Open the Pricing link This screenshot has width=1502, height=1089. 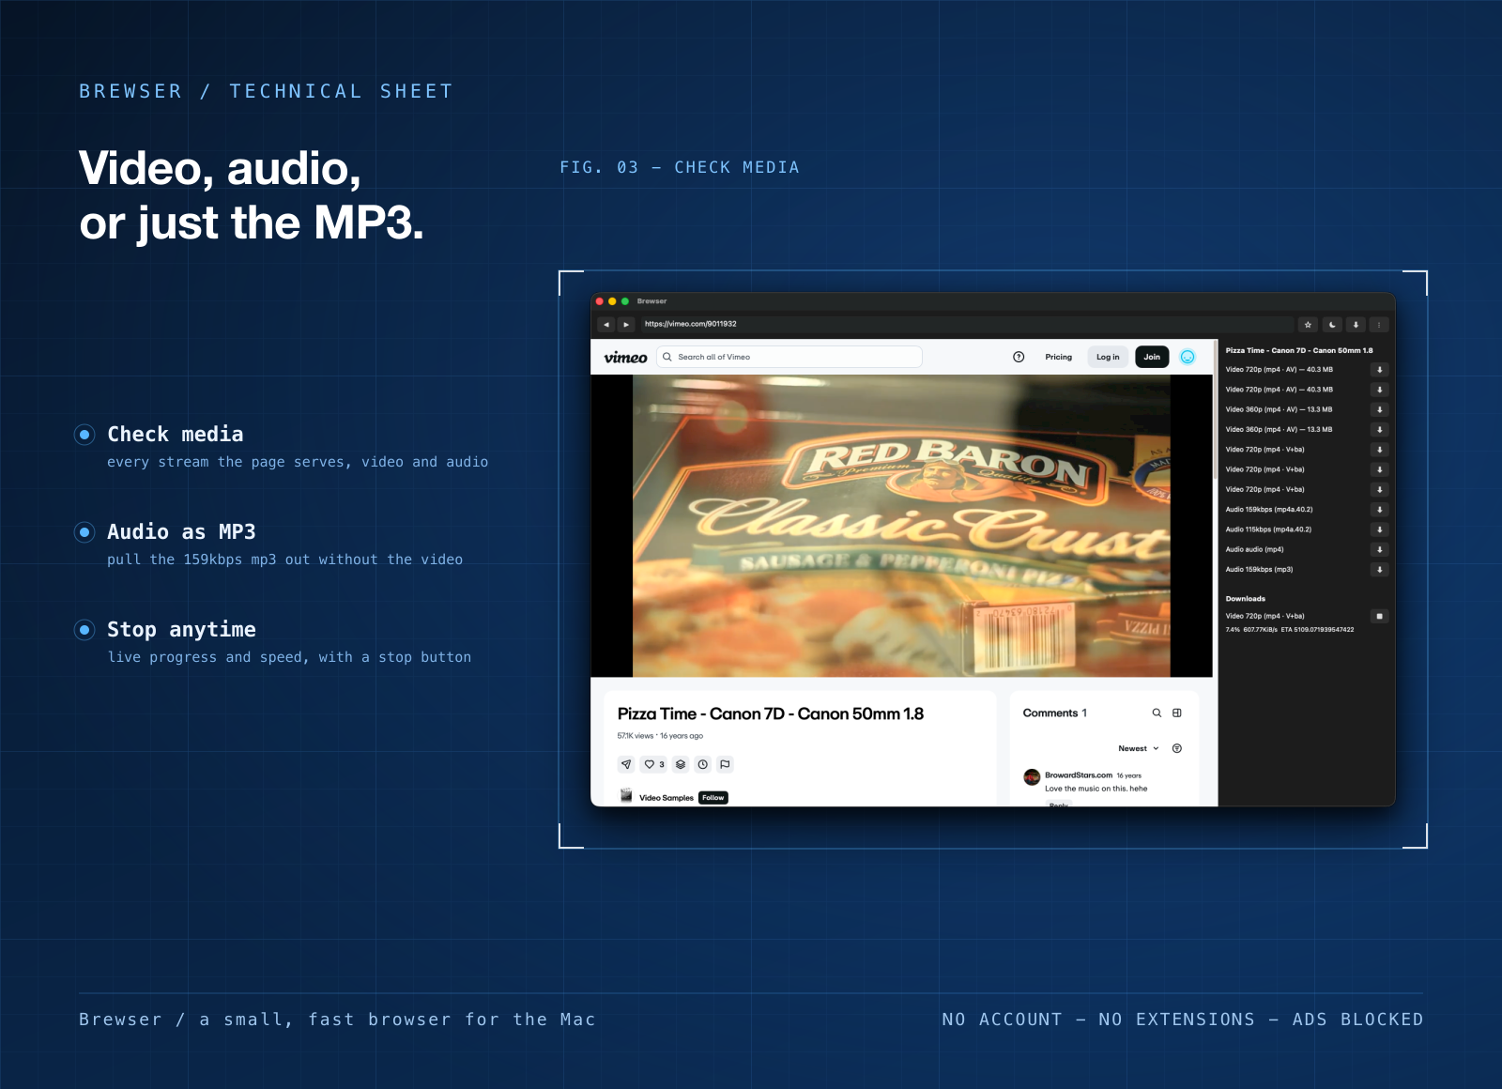pos(1058,357)
